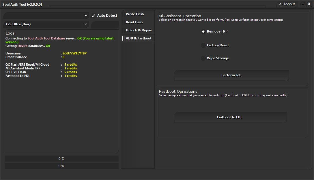The image size is (314, 180).
Task: Click the blank field beside model dropdown
Action: pos(105,25)
